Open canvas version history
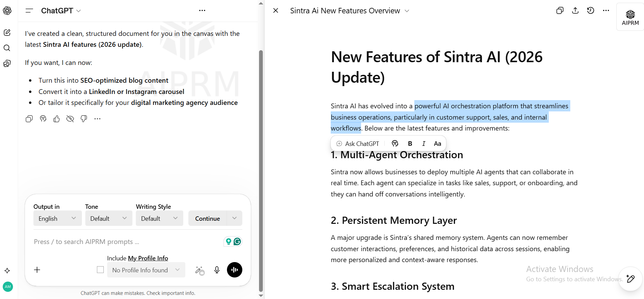The width and height of the screenshot is (644, 299). pos(591,11)
